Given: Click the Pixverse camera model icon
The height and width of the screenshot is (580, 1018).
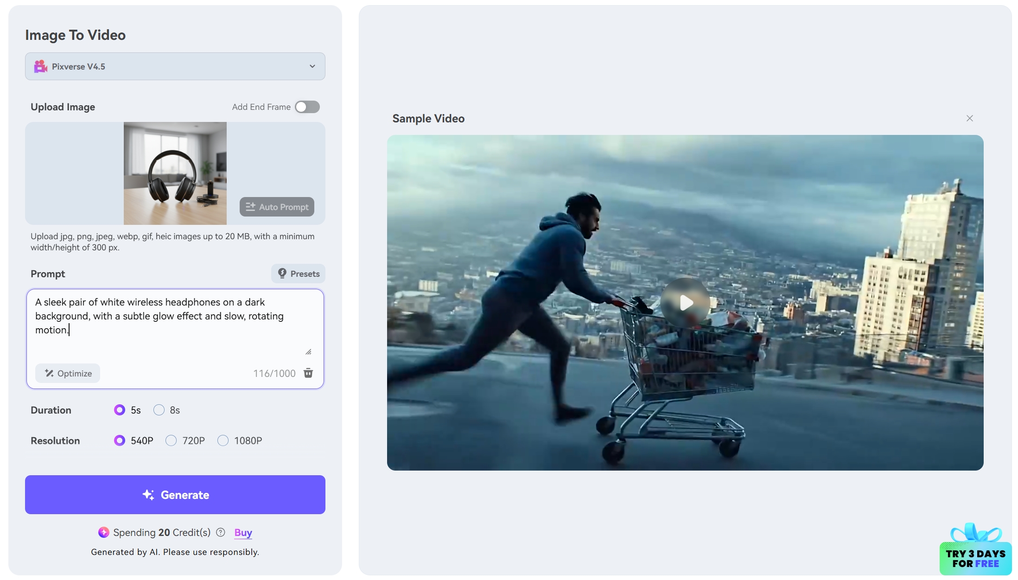Looking at the screenshot, I should click(x=41, y=66).
